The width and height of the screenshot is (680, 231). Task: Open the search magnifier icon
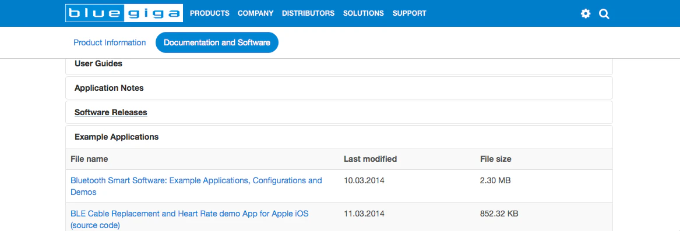click(x=604, y=14)
